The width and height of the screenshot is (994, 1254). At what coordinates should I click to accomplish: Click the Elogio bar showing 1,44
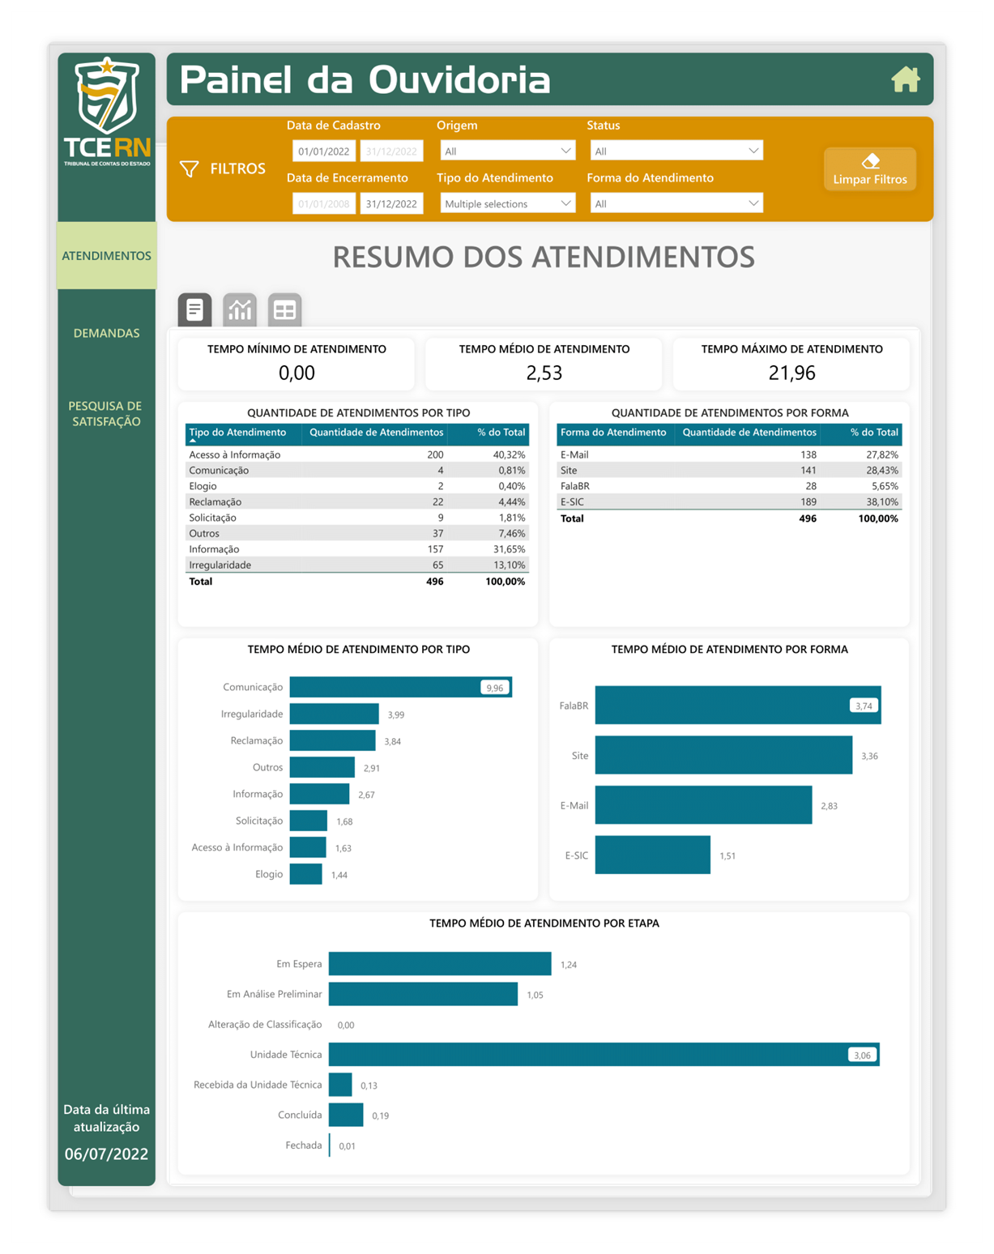pos(306,874)
